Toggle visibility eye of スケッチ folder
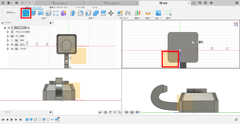The image size is (240, 124). click(x=12, y=49)
